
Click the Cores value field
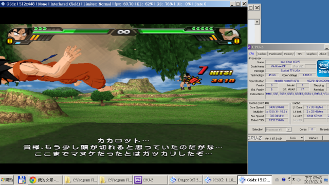click(x=312, y=129)
